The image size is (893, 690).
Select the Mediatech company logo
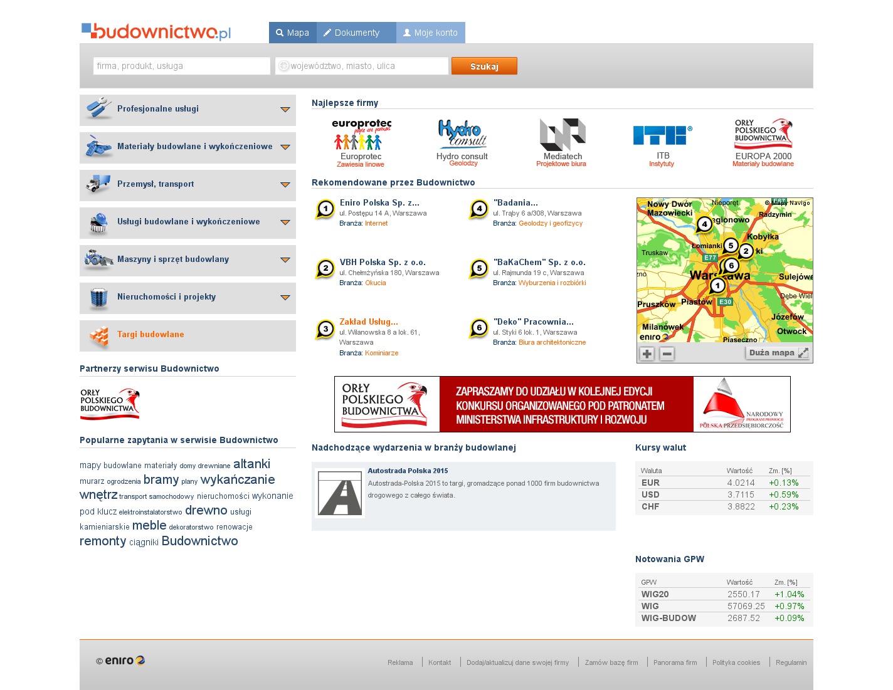(x=563, y=134)
